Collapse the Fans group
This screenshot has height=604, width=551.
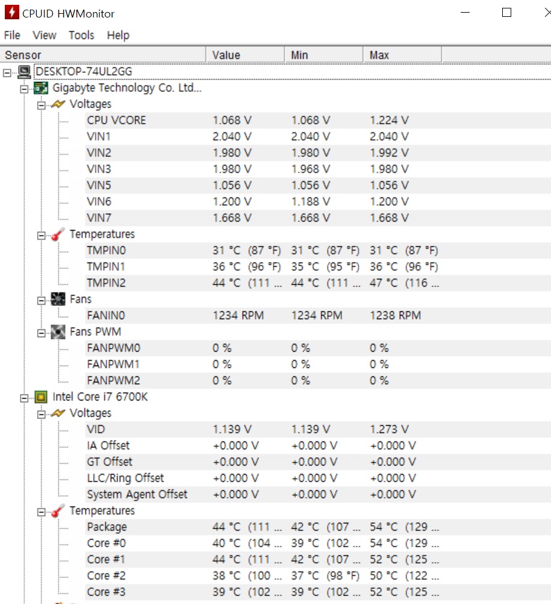pyautogui.click(x=41, y=300)
